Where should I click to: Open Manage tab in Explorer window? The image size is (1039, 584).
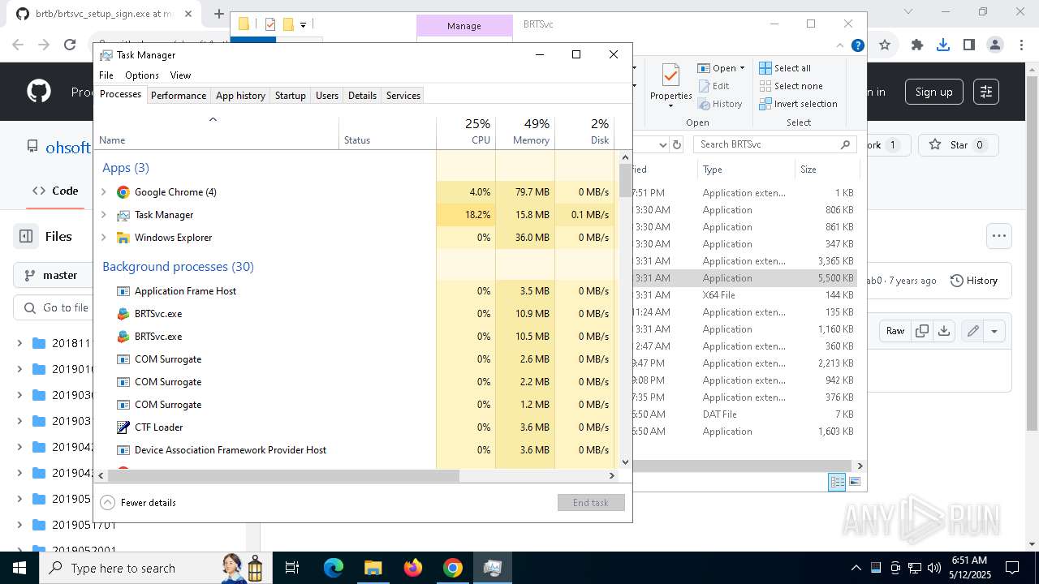[x=464, y=26]
